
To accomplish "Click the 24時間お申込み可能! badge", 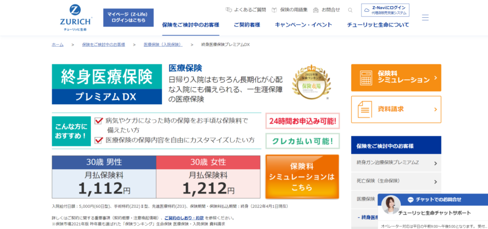I will click(303, 121).
